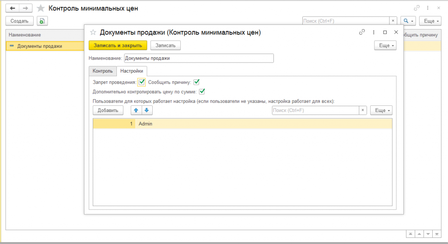448x244 pixels.
Task: Open dialog three-dots menu
Action: point(374,32)
